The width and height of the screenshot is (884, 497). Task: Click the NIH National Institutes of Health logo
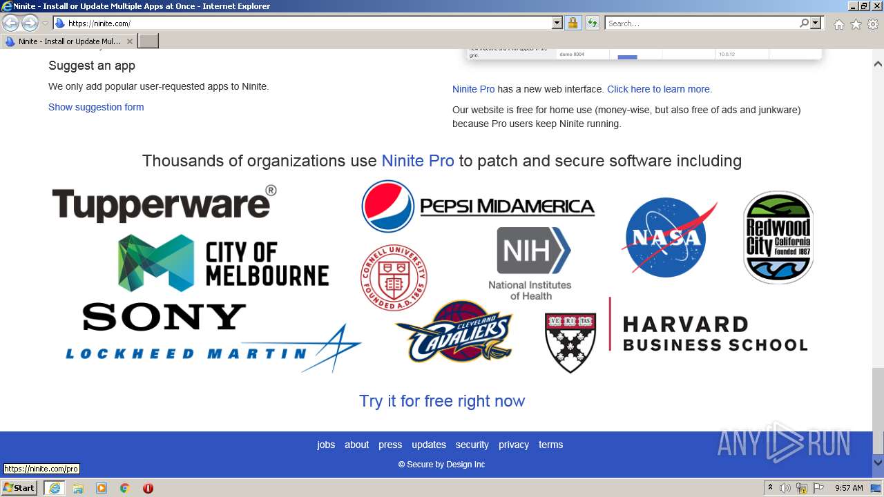530,264
